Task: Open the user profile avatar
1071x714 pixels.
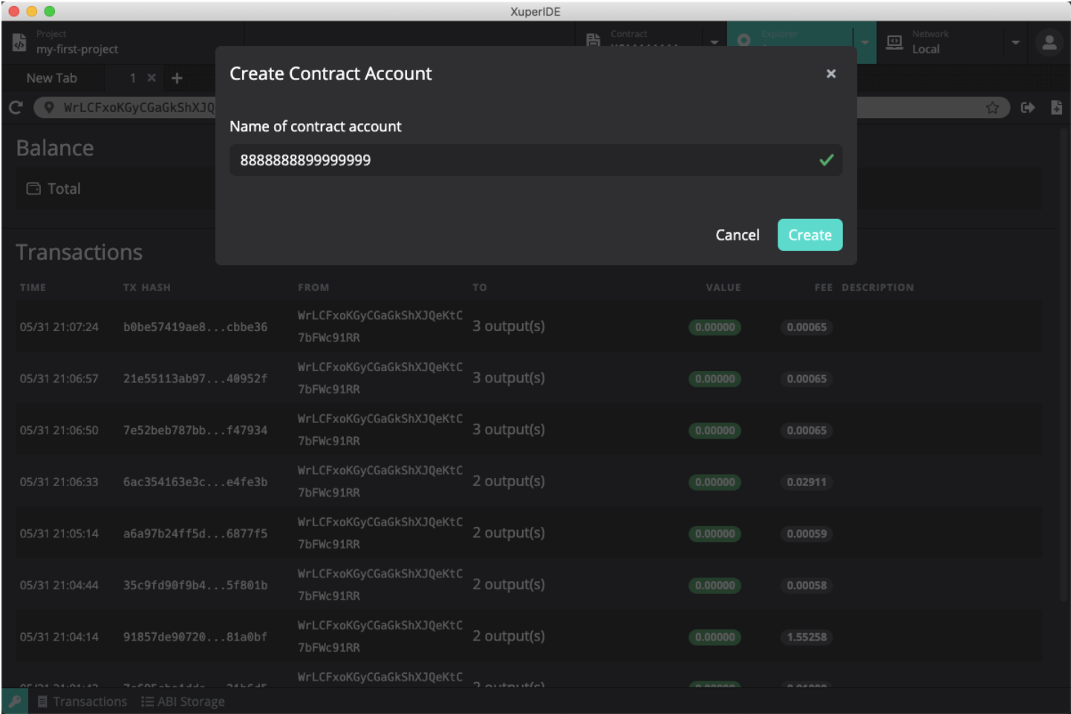Action: [x=1049, y=42]
